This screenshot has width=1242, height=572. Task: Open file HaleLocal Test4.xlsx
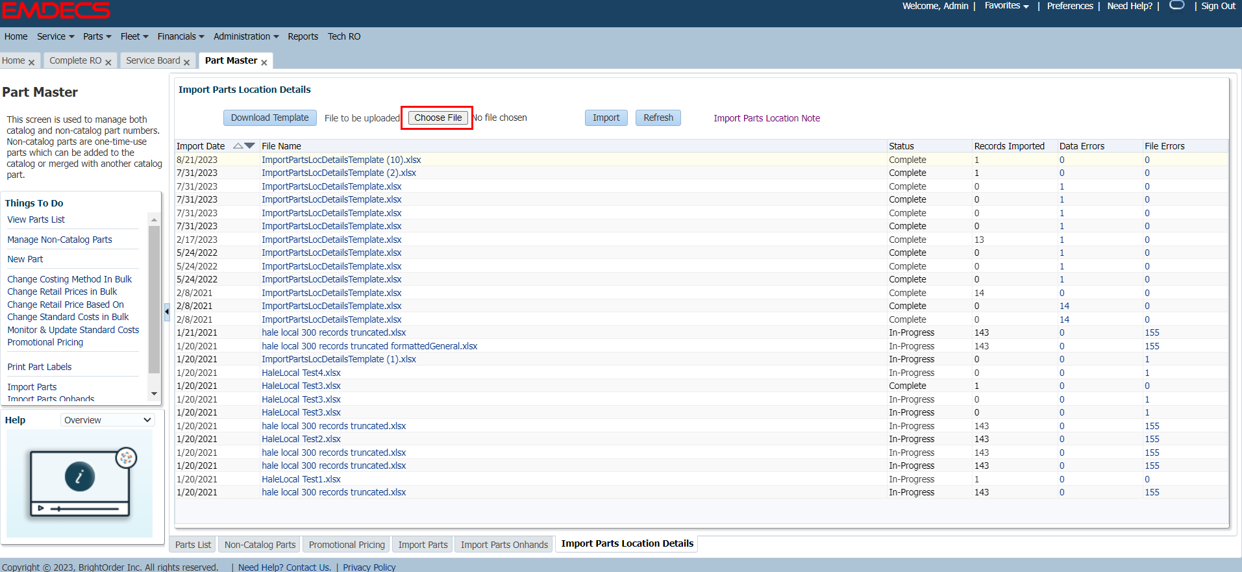301,373
